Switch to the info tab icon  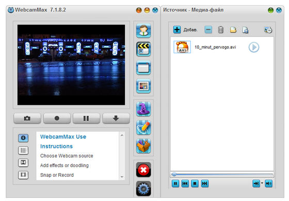pos(23,138)
